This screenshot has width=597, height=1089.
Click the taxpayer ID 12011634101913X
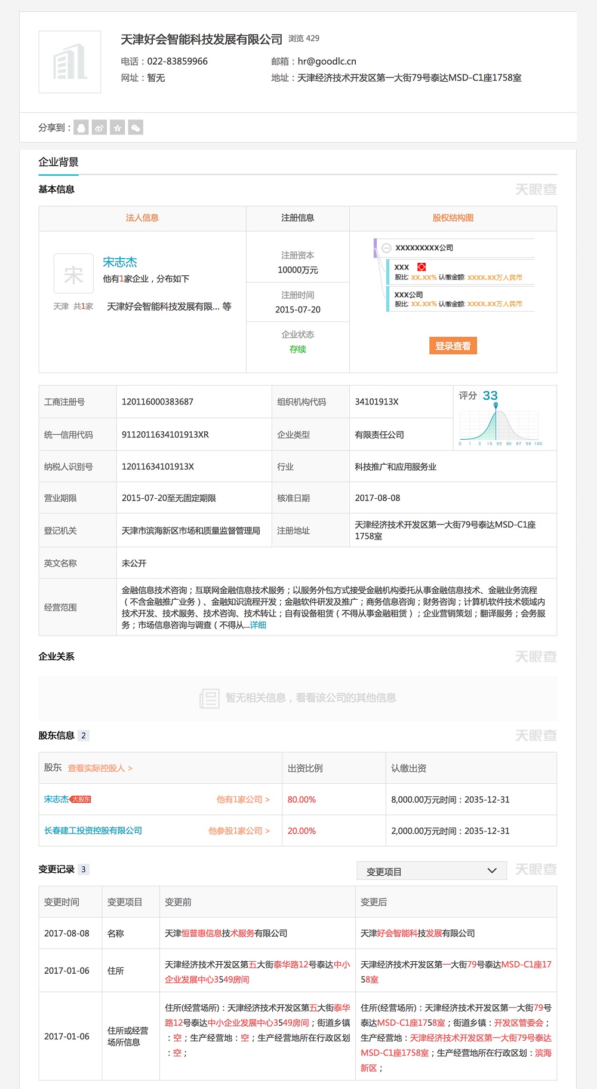tap(158, 467)
